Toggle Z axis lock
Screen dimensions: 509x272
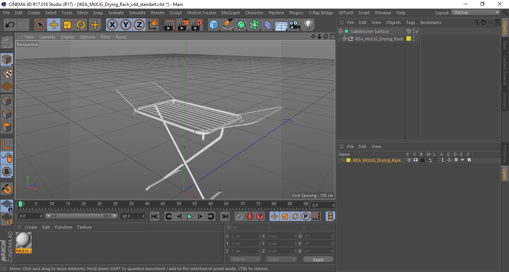[x=139, y=25]
